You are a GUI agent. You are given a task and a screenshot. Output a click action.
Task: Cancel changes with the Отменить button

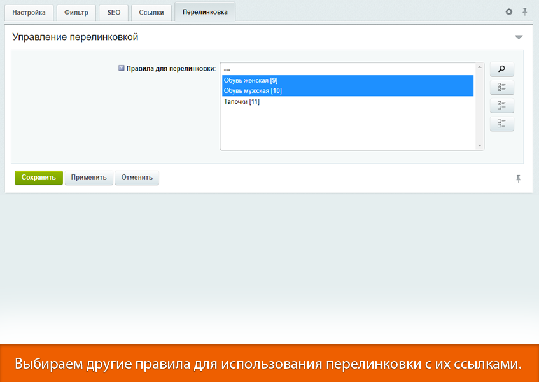pos(137,178)
